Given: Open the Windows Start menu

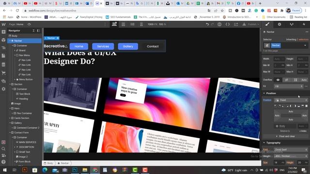Looking at the screenshot, I should coord(5,170).
